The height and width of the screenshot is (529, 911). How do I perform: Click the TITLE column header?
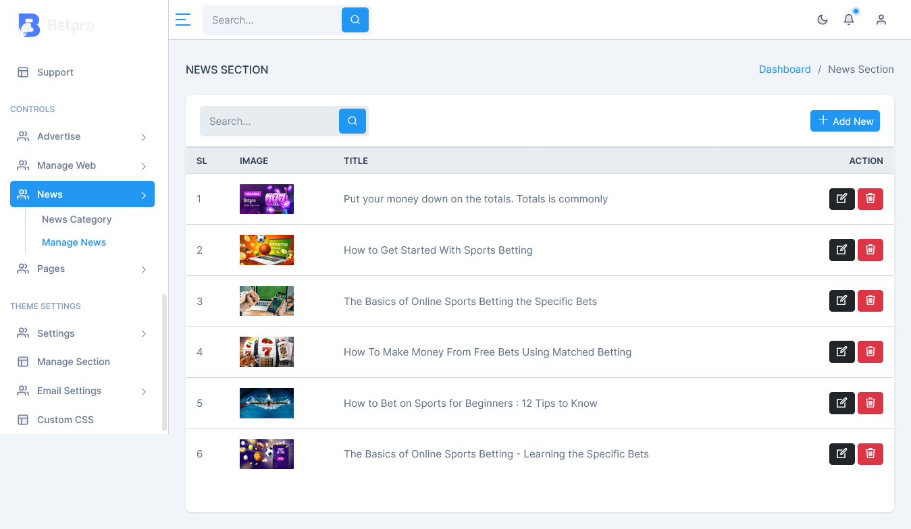pos(356,161)
